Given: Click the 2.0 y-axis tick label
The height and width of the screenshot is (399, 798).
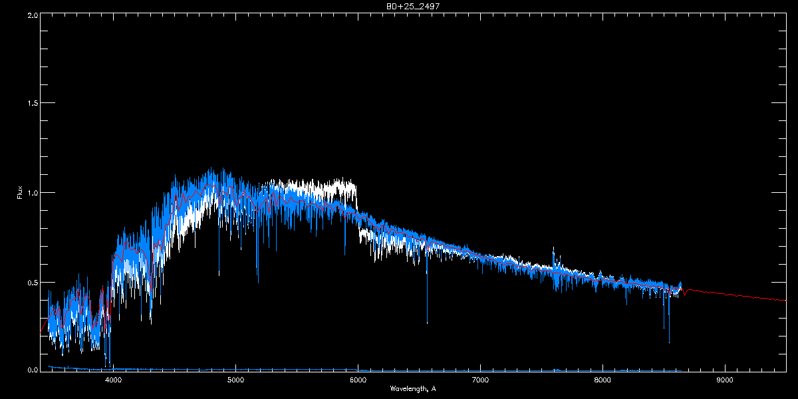Looking at the screenshot, I should pos(32,15).
